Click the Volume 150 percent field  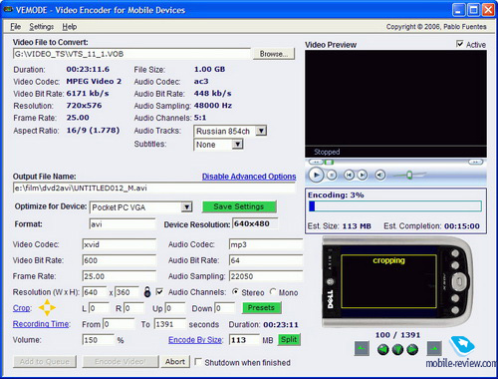[98, 340]
